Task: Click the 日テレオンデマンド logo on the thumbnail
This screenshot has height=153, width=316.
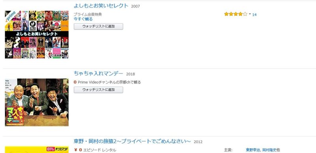Action: (x=57, y=149)
